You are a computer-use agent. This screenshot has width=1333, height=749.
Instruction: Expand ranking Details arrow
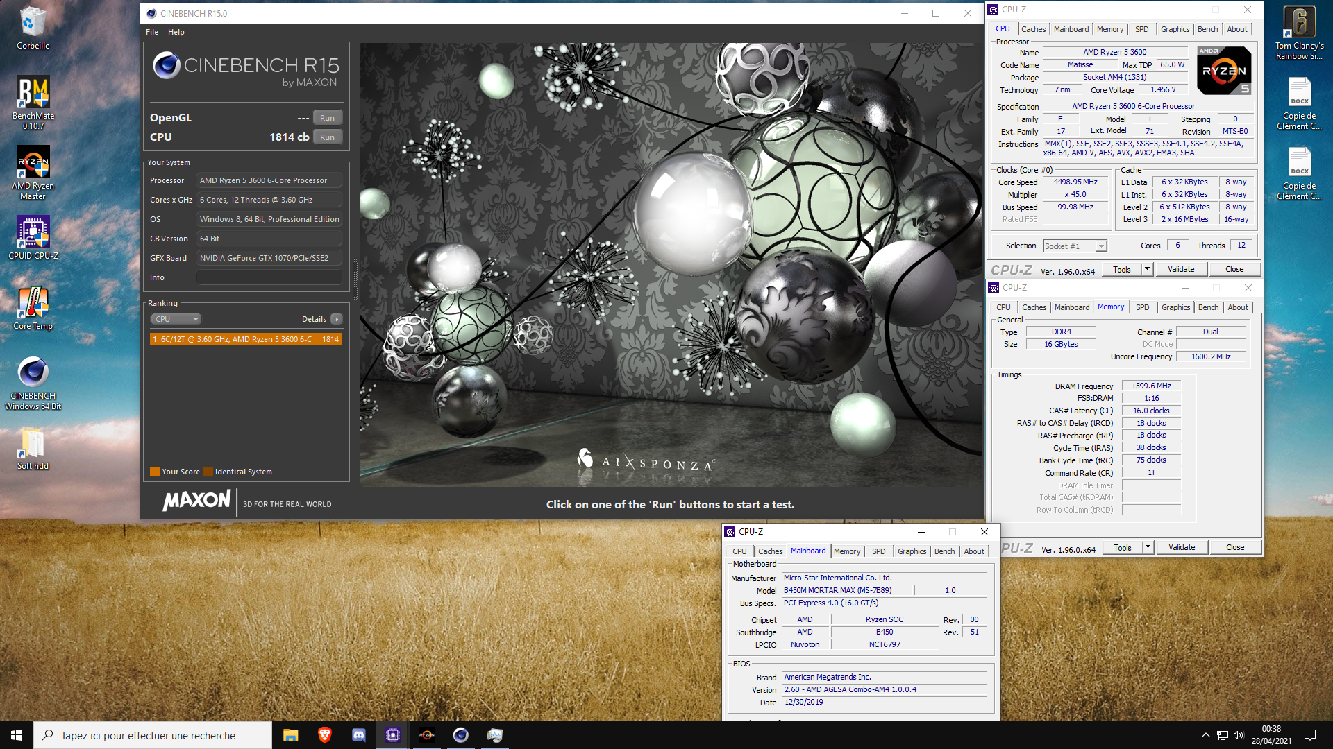(337, 319)
